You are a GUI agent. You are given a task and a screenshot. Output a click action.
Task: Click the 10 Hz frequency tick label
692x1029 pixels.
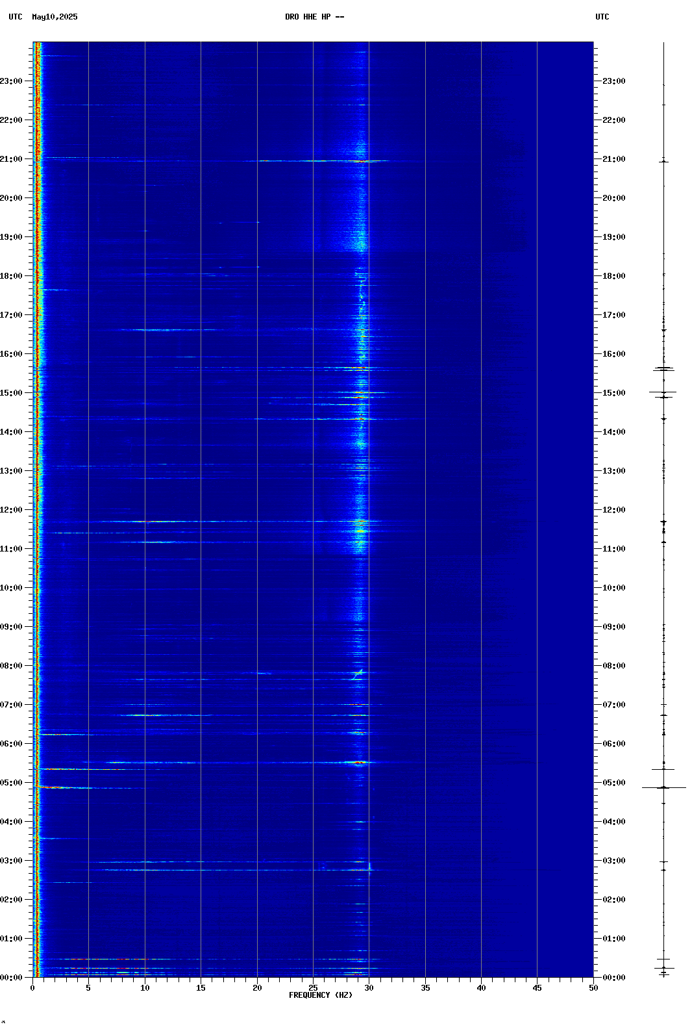(x=145, y=988)
